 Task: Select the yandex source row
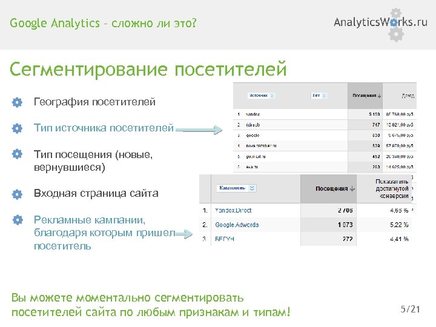[325, 114]
